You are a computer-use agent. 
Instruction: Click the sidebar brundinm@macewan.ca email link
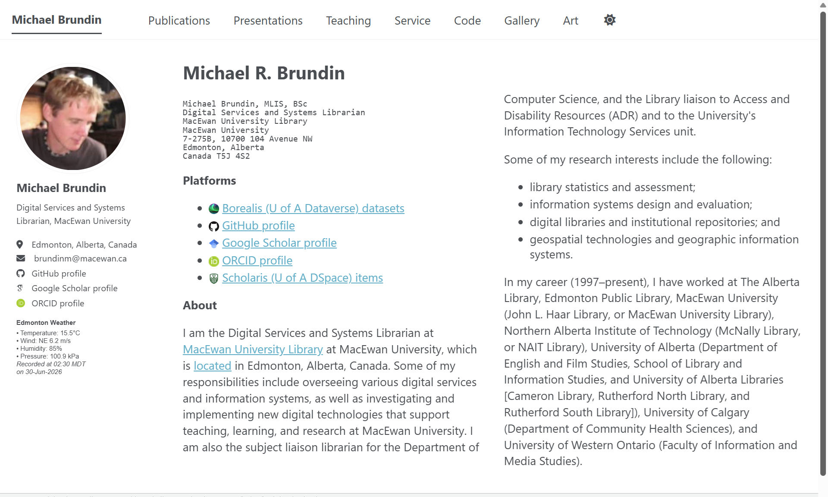click(x=80, y=258)
